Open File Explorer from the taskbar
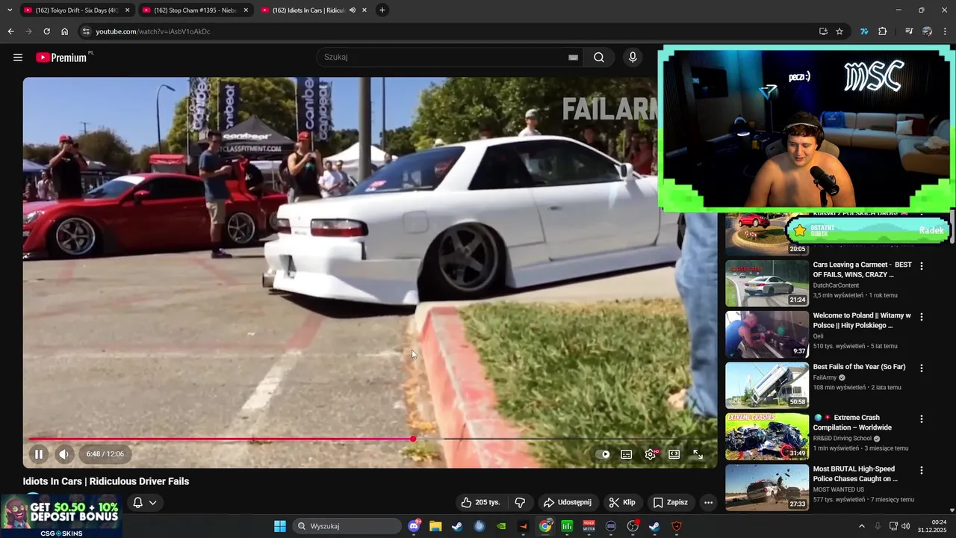 (435, 526)
